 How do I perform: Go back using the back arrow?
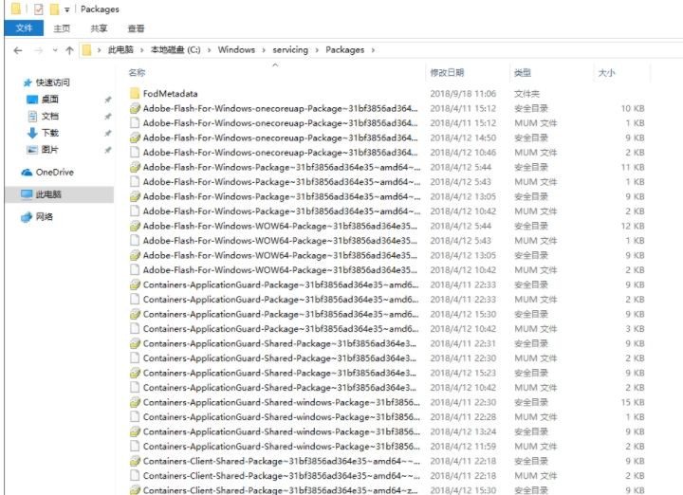(18, 50)
